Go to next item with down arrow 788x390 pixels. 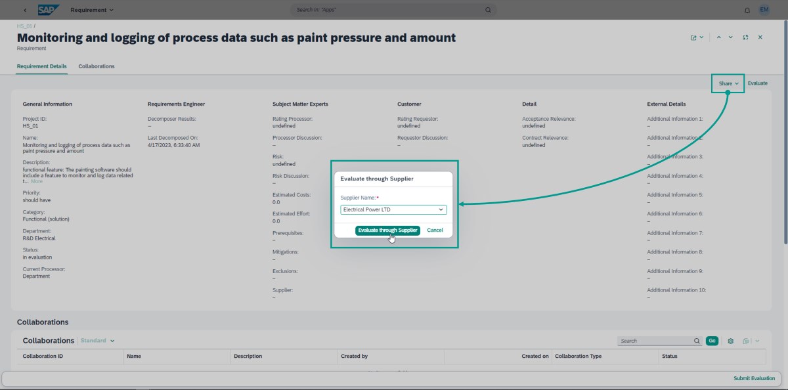pos(731,37)
